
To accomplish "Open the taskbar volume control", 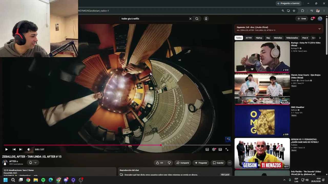I will pyautogui.click(x=307, y=180).
